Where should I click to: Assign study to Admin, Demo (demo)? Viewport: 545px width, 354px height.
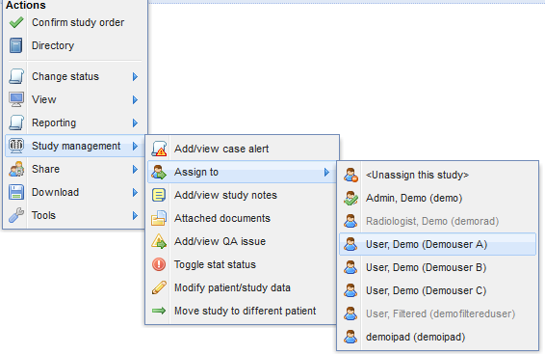tap(437, 198)
